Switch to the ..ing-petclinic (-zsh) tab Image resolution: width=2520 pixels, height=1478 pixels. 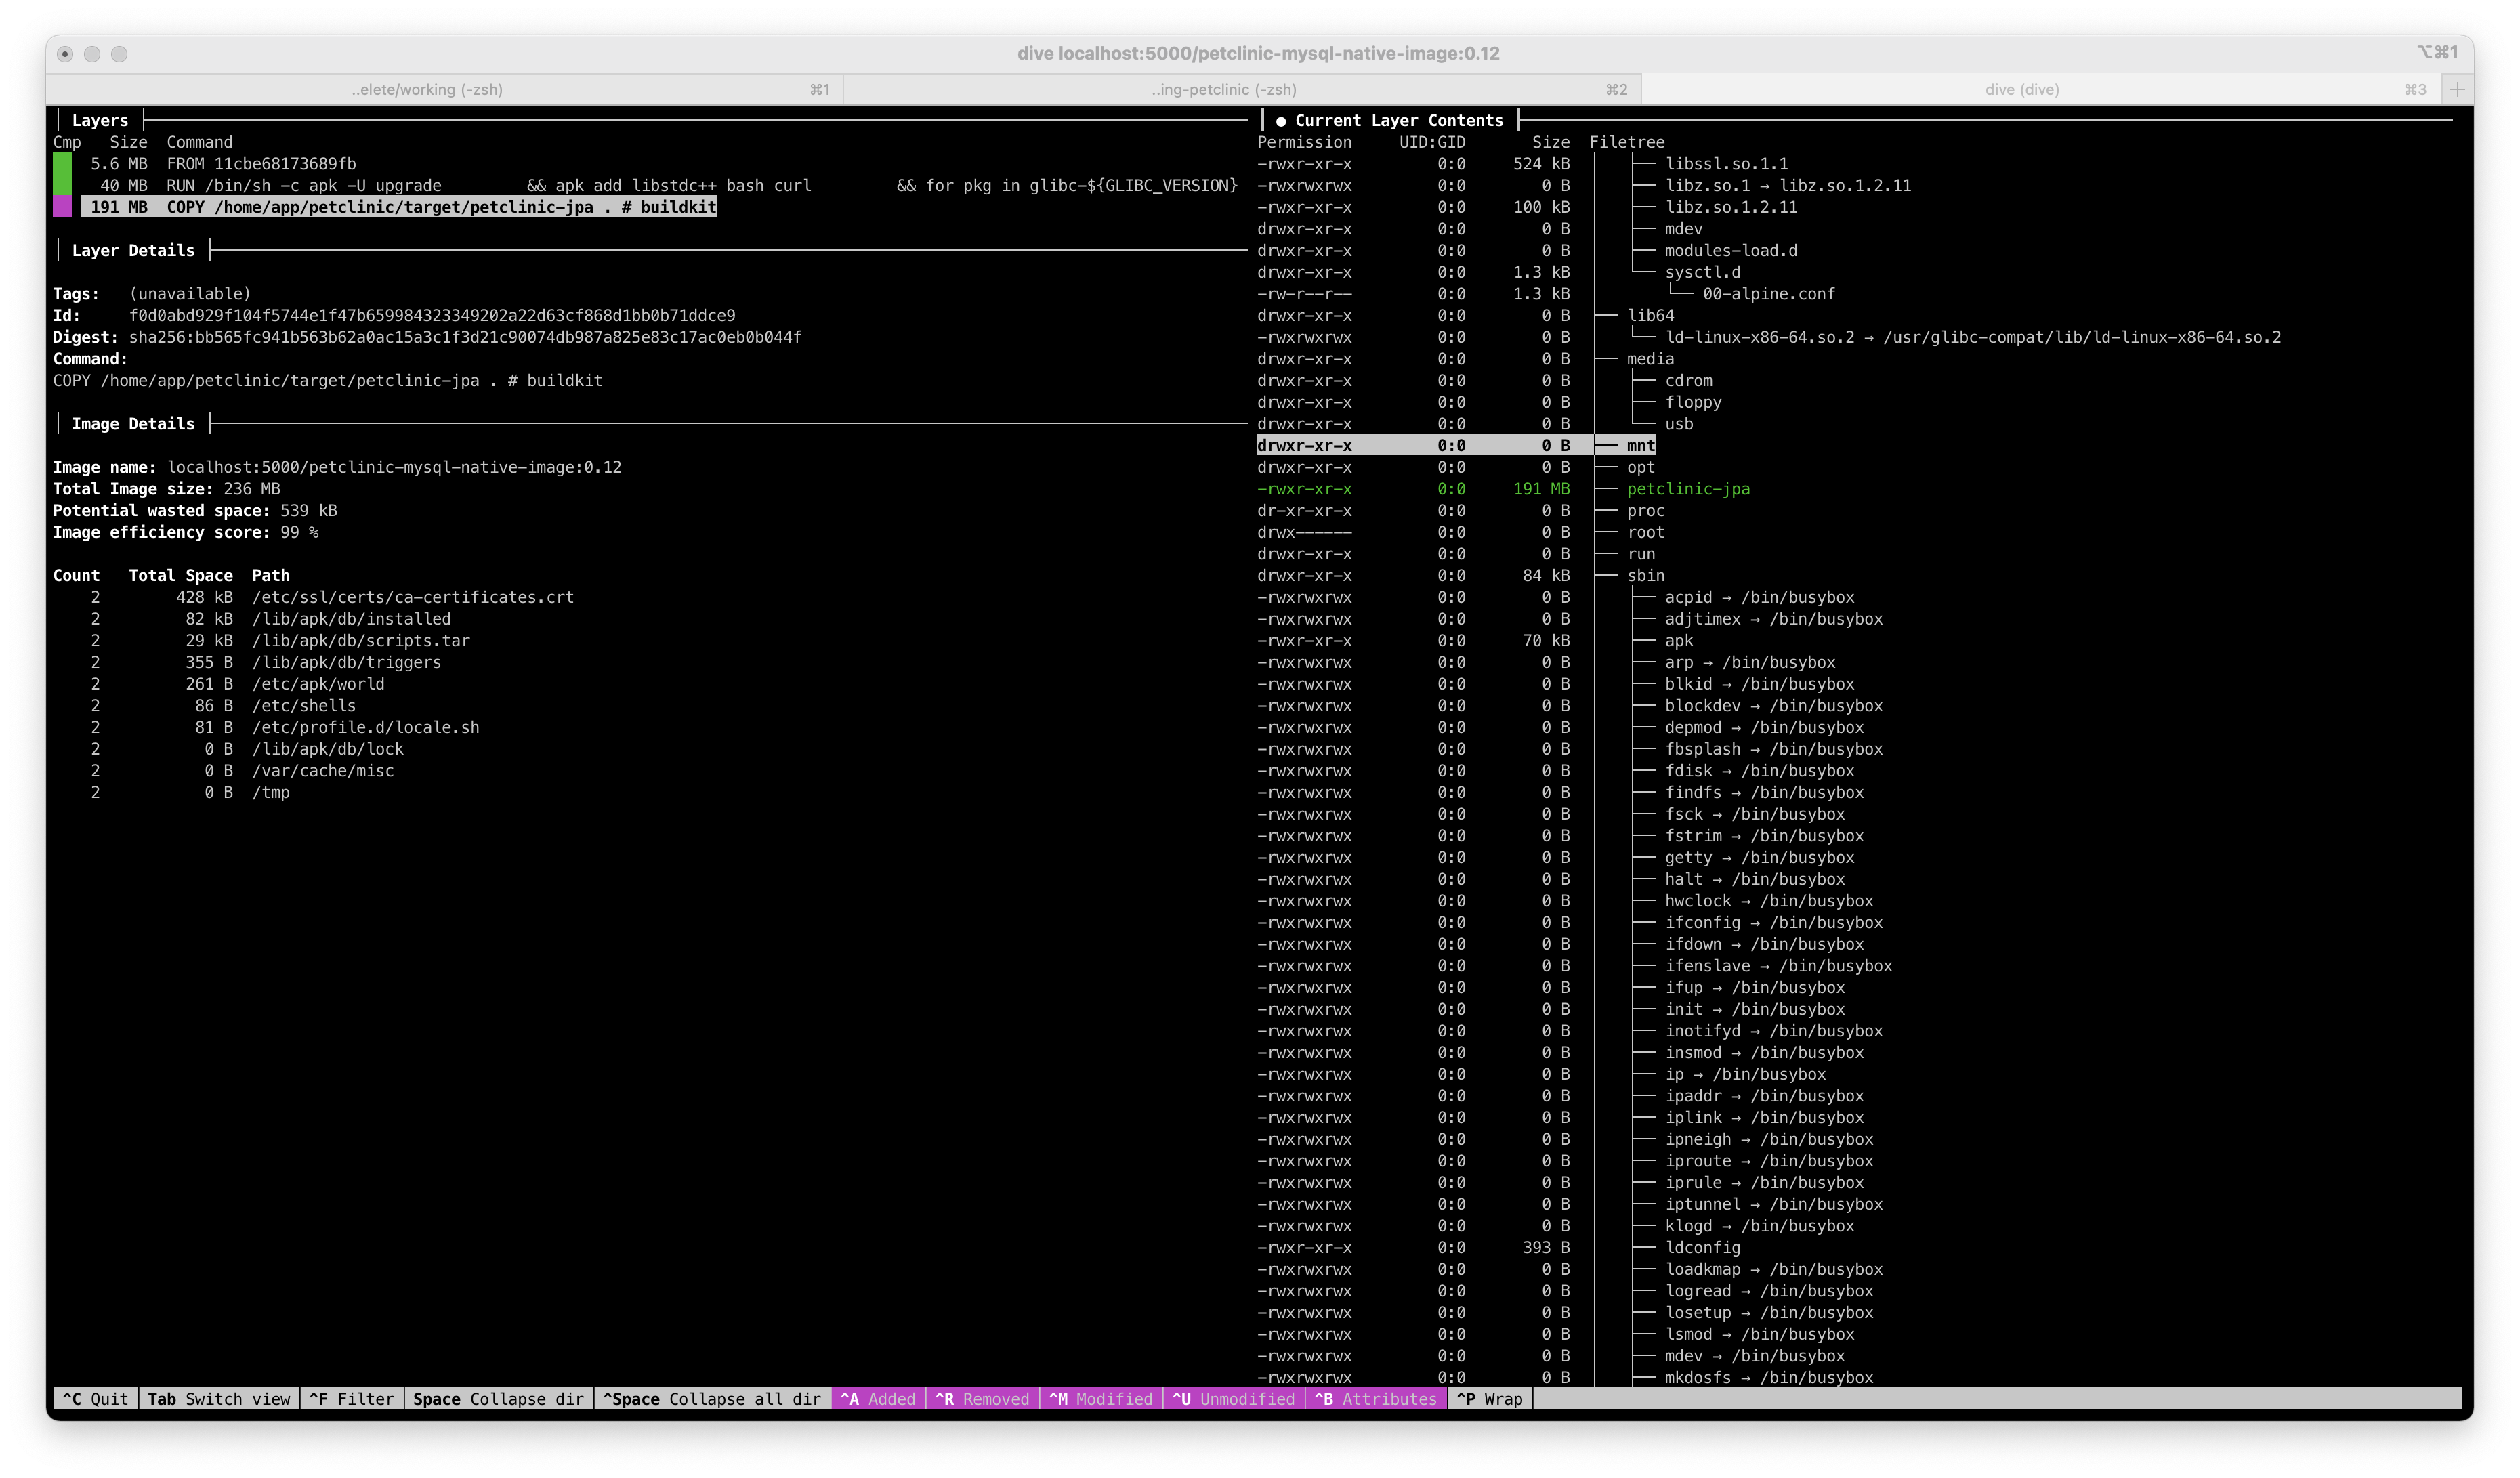click(1242, 89)
